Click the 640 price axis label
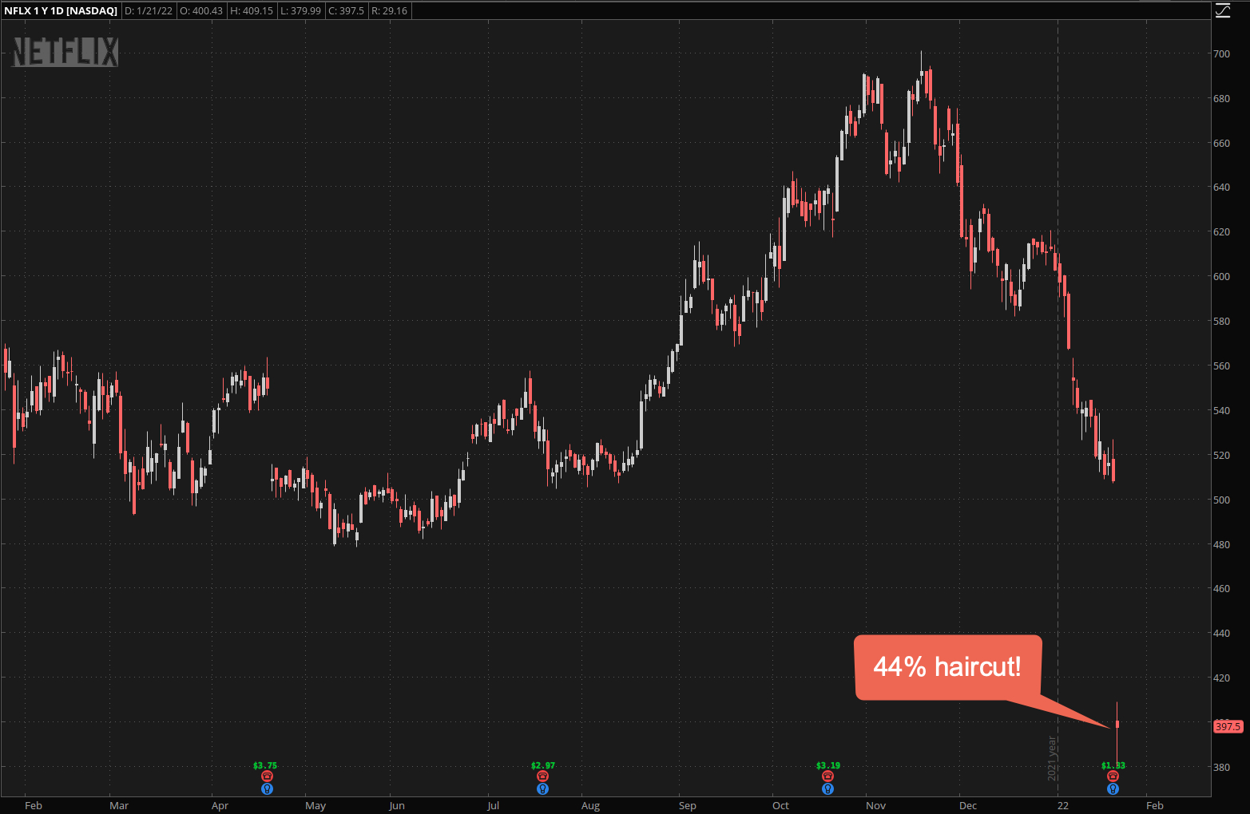The width and height of the screenshot is (1250, 814). point(1221,188)
